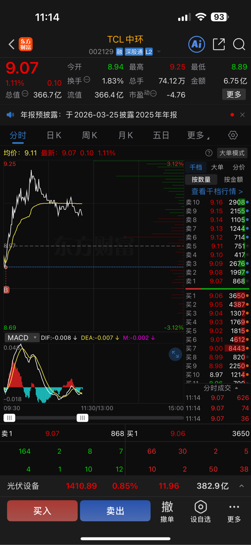Select 卖9 row at 9.15
The image size is (251, 545).
tap(217, 211)
